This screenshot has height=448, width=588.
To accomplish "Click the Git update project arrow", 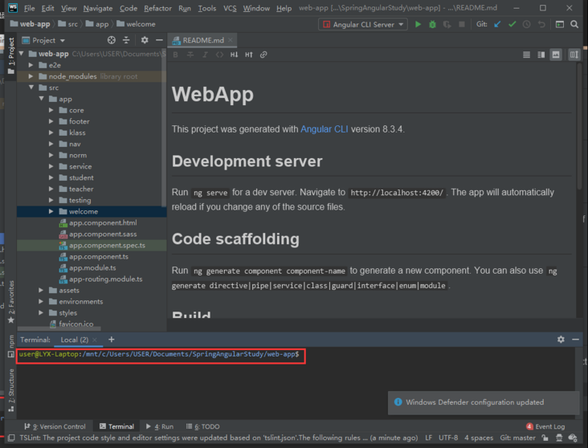I will pyautogui.click(x=498, y=24).
